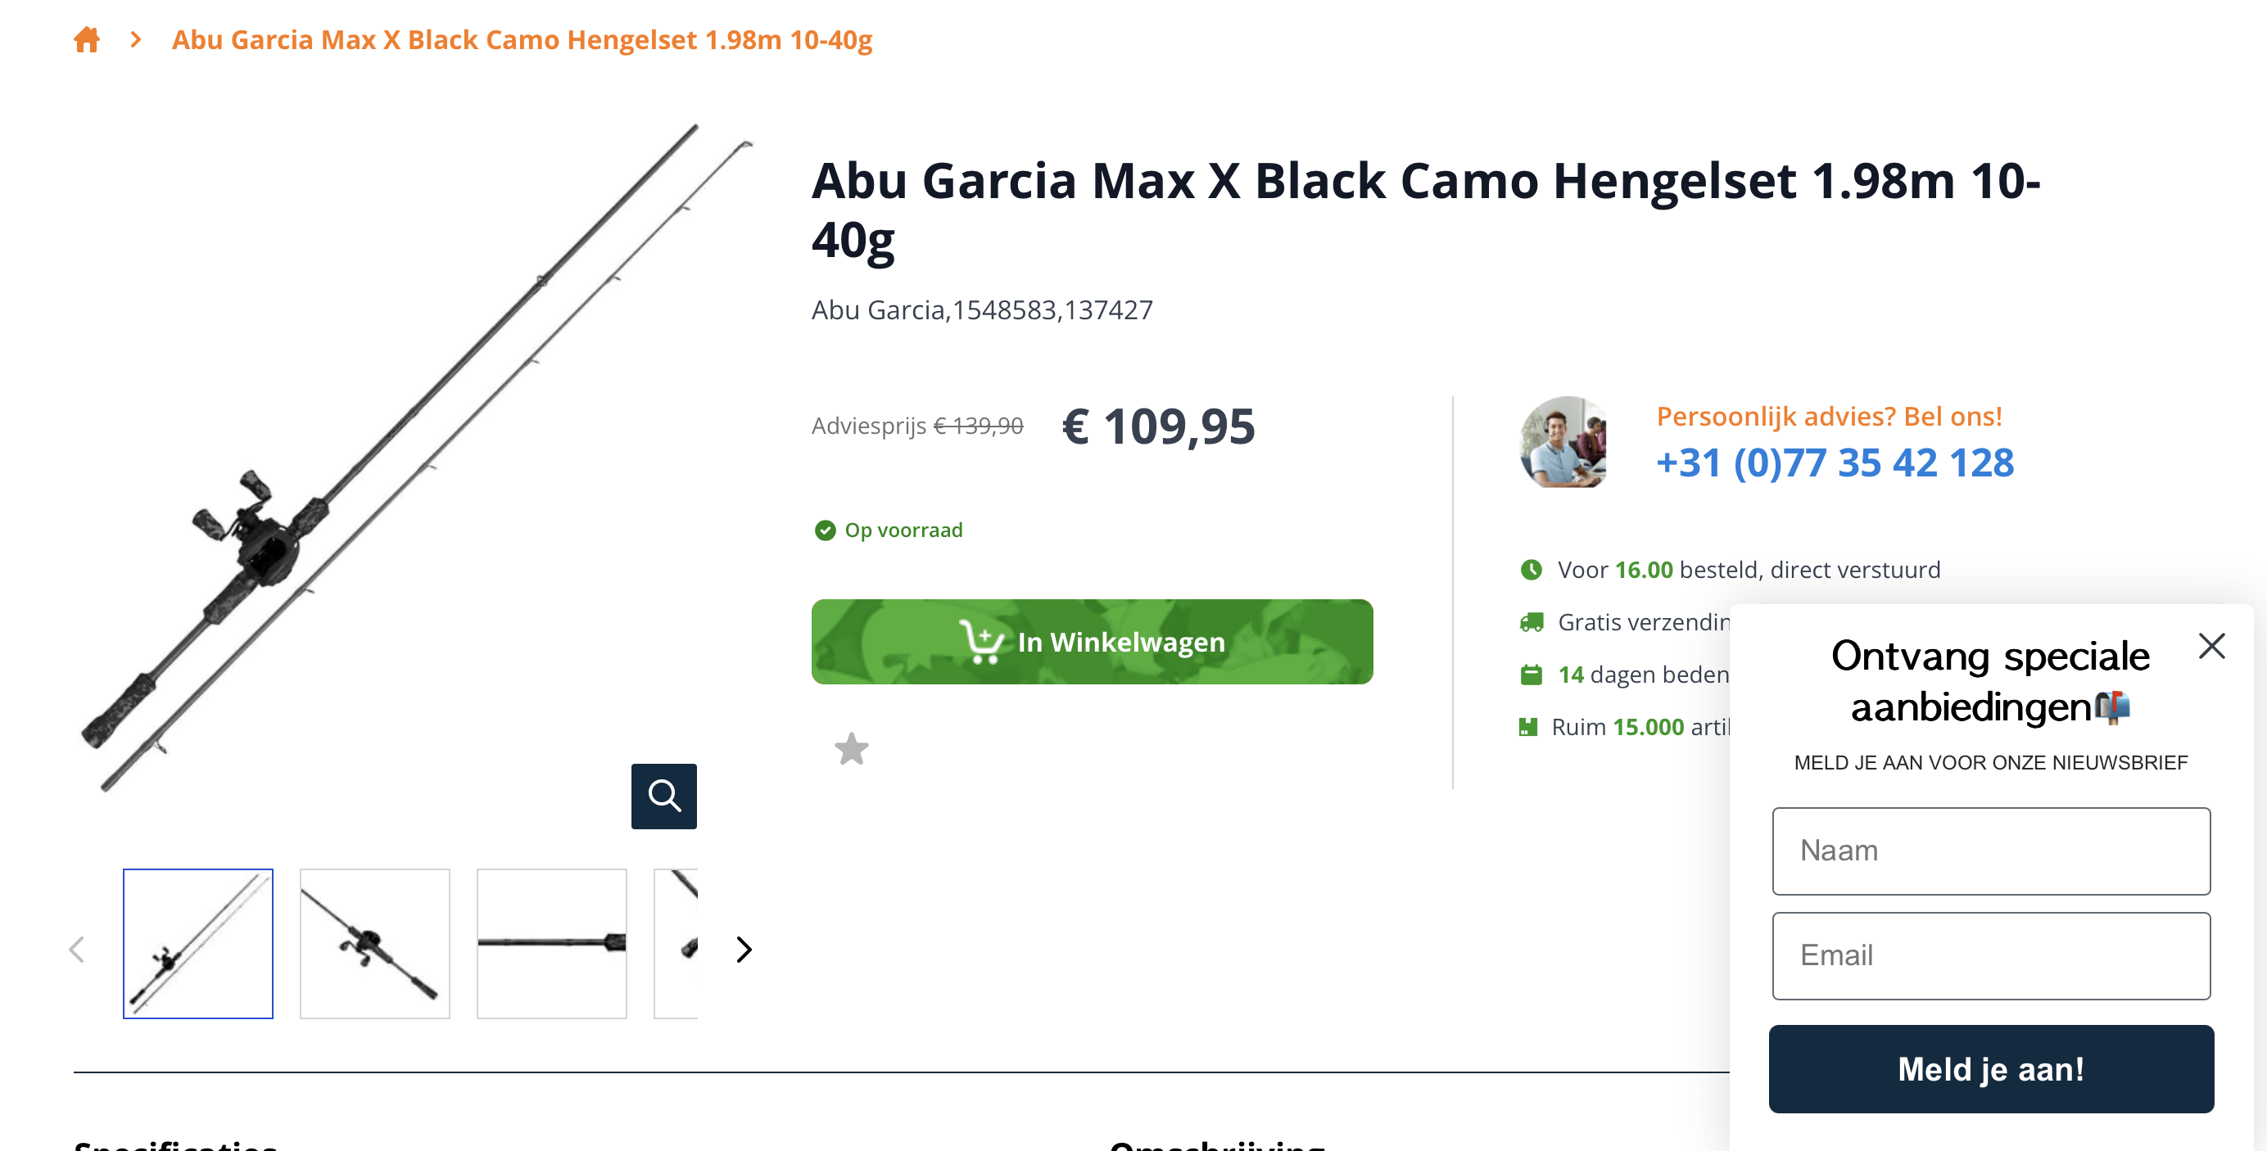The width and height of the screenshot is (2267, 1151).
Task: Select third thumbnail showing rod handle
Action: 552,943
